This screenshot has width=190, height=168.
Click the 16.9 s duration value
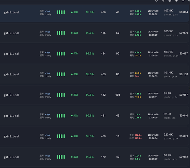(138, 97)
